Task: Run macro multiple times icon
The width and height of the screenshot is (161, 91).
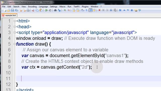Action: 111,10
